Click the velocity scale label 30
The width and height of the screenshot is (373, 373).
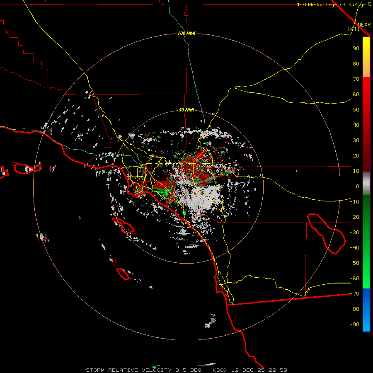(356, 140)
